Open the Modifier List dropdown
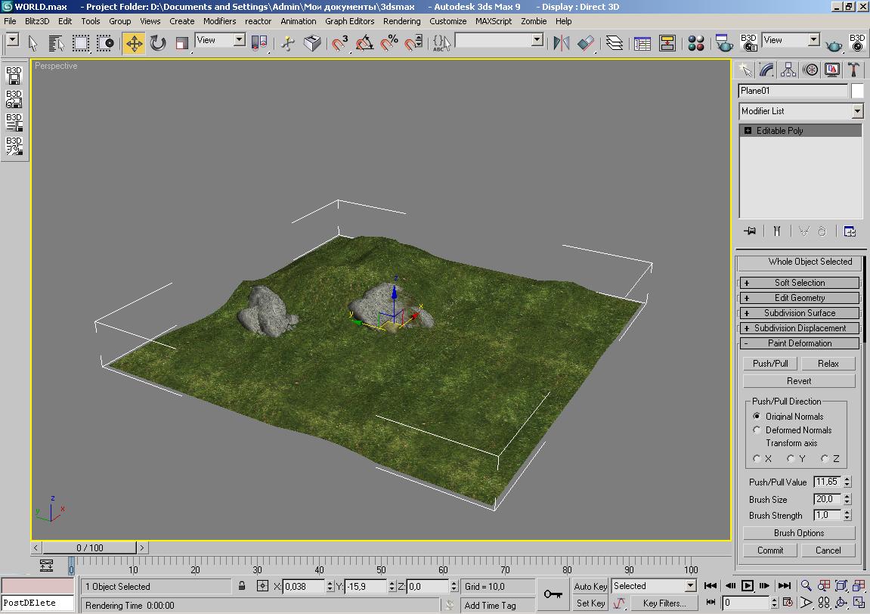Viewport: 870px width, 614px height. (856, 111)
